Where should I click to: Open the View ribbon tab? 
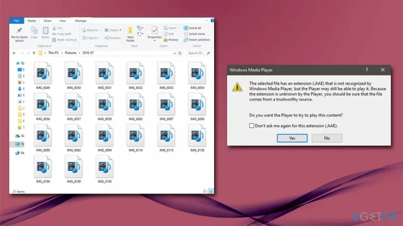pyautogui.click(x=62, y=21)
